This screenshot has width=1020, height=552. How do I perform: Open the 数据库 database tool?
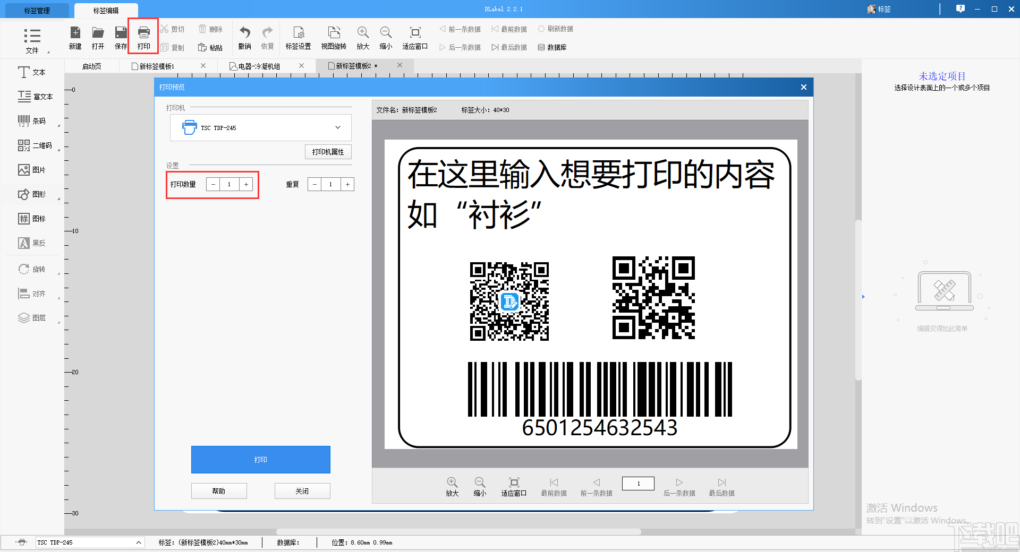coord(552,47)
